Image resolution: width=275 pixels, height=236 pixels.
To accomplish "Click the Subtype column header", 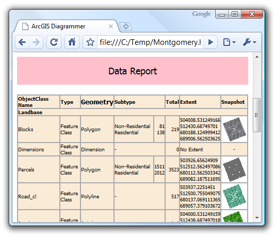I will pos(139,102).
